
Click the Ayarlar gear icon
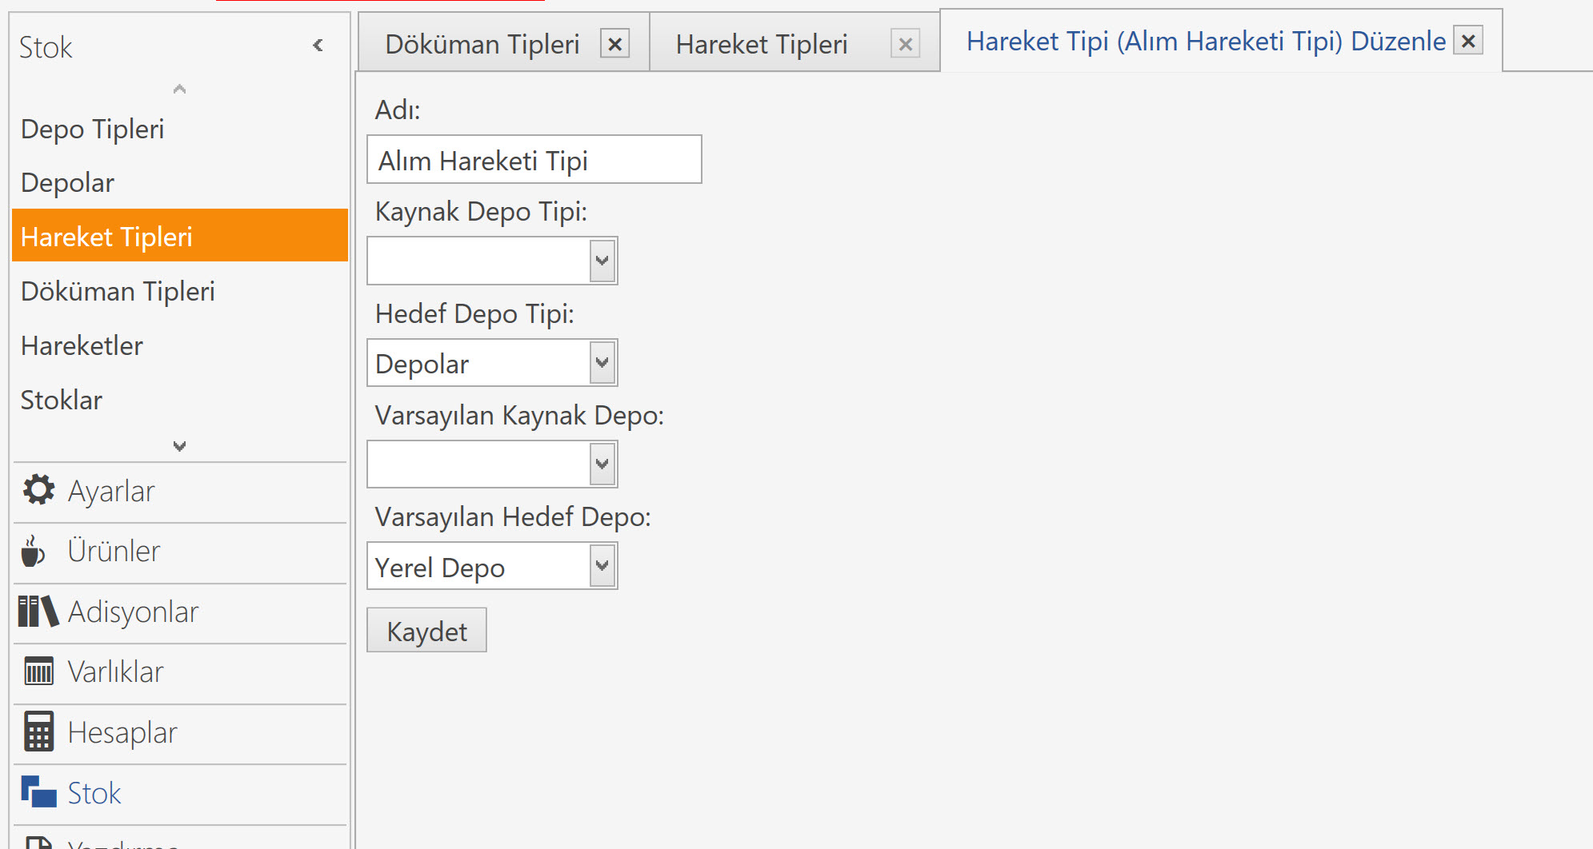(38, 490)
